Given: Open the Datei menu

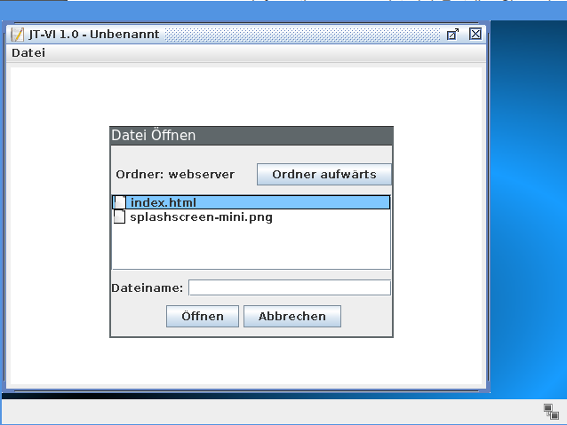Looking at the screenshot, I should tap(28, 53).
